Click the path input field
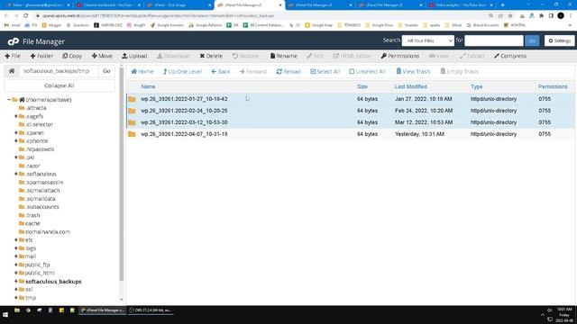 pos(59,71)
